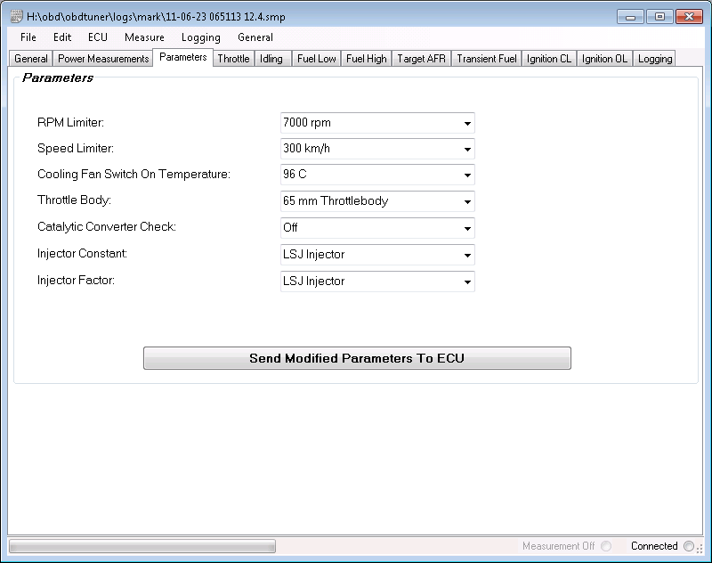Expand Cooling Fan Switch On Temperature dropdown
712x563 pixels.
pos(377,175)
